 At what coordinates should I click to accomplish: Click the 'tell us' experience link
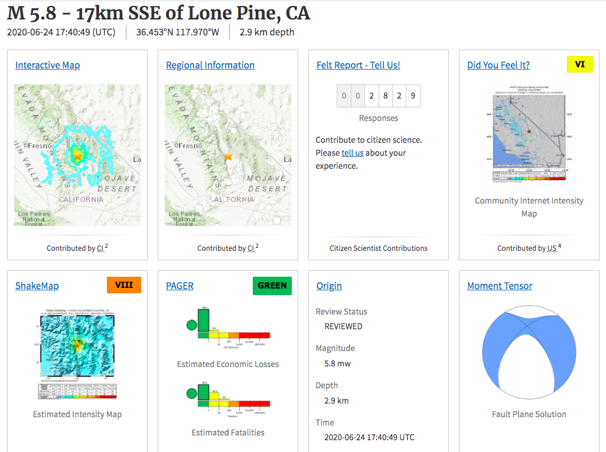352,153
